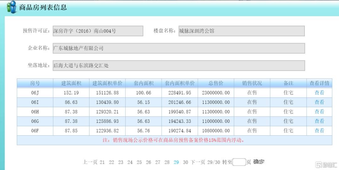Jump to page 25

pos(139,162)
